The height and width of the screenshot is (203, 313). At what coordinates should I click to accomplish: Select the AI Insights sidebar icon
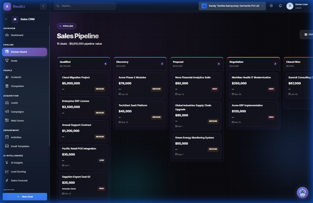pos(6,163)
